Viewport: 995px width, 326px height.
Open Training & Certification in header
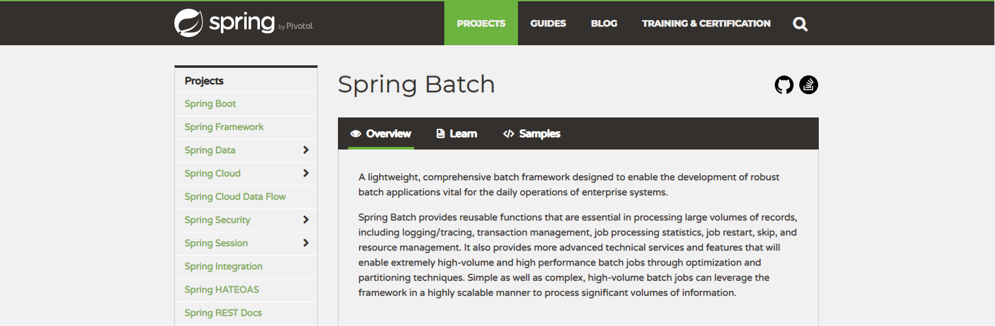[x=706, y=23]
